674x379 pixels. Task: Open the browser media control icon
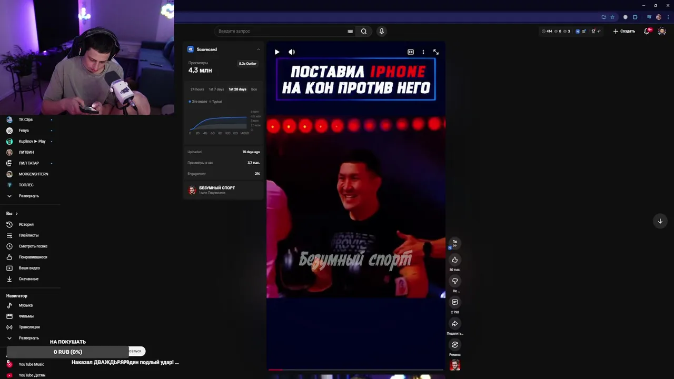tap(649, 17)
